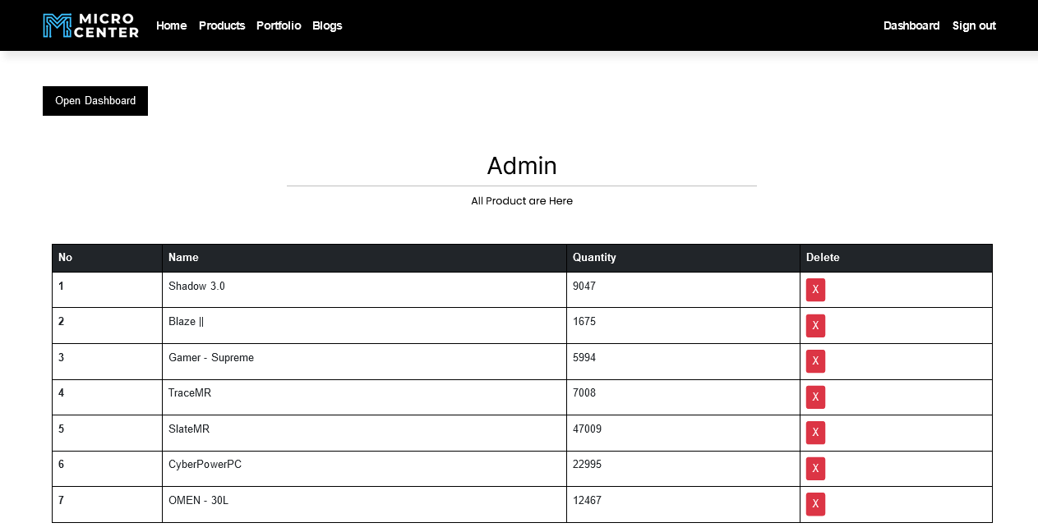Select the Shadow 3.0 name cell
Screen dimensions: 1038x532
point(196,287)
